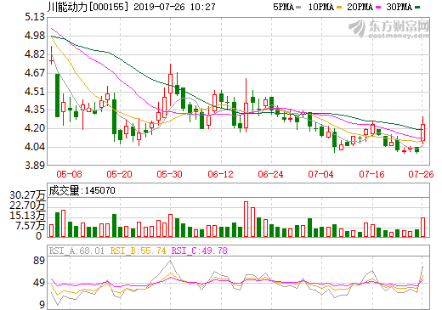
Task: Click the 22.70万 volume axis label
Action: [27, 206]
